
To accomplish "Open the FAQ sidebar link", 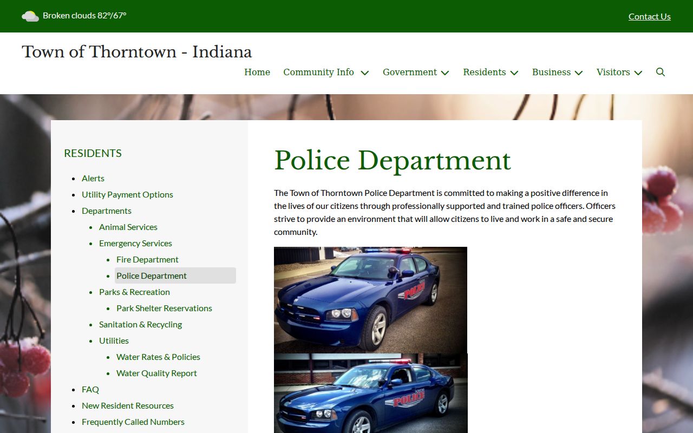I will click(90, 389).
